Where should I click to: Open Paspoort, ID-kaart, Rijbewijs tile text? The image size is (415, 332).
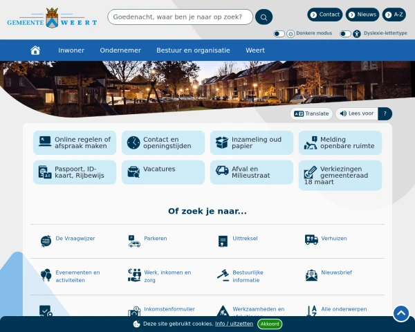(79, 172)
